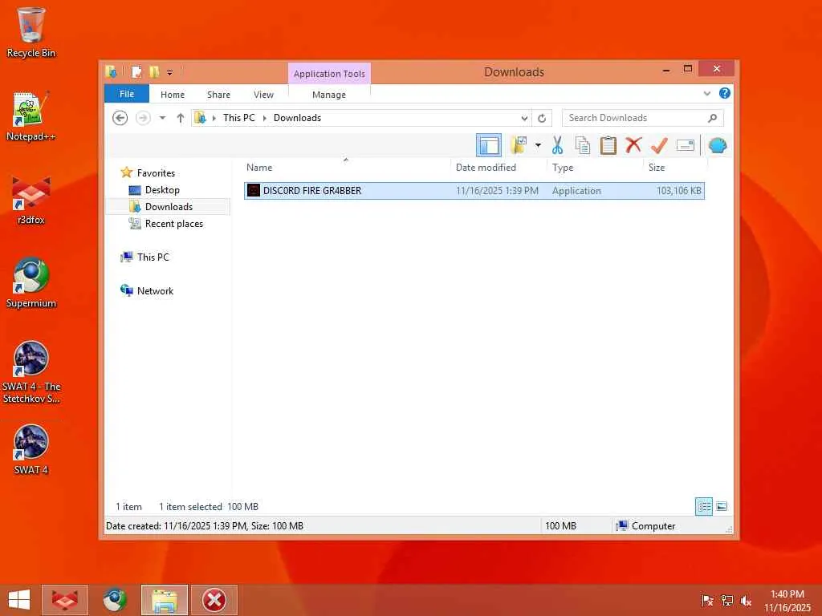Image resolution: width=822 pixels, height=616 pixels.
Task: Cut the selected file with scissors
Action: (x=557, y=145)
